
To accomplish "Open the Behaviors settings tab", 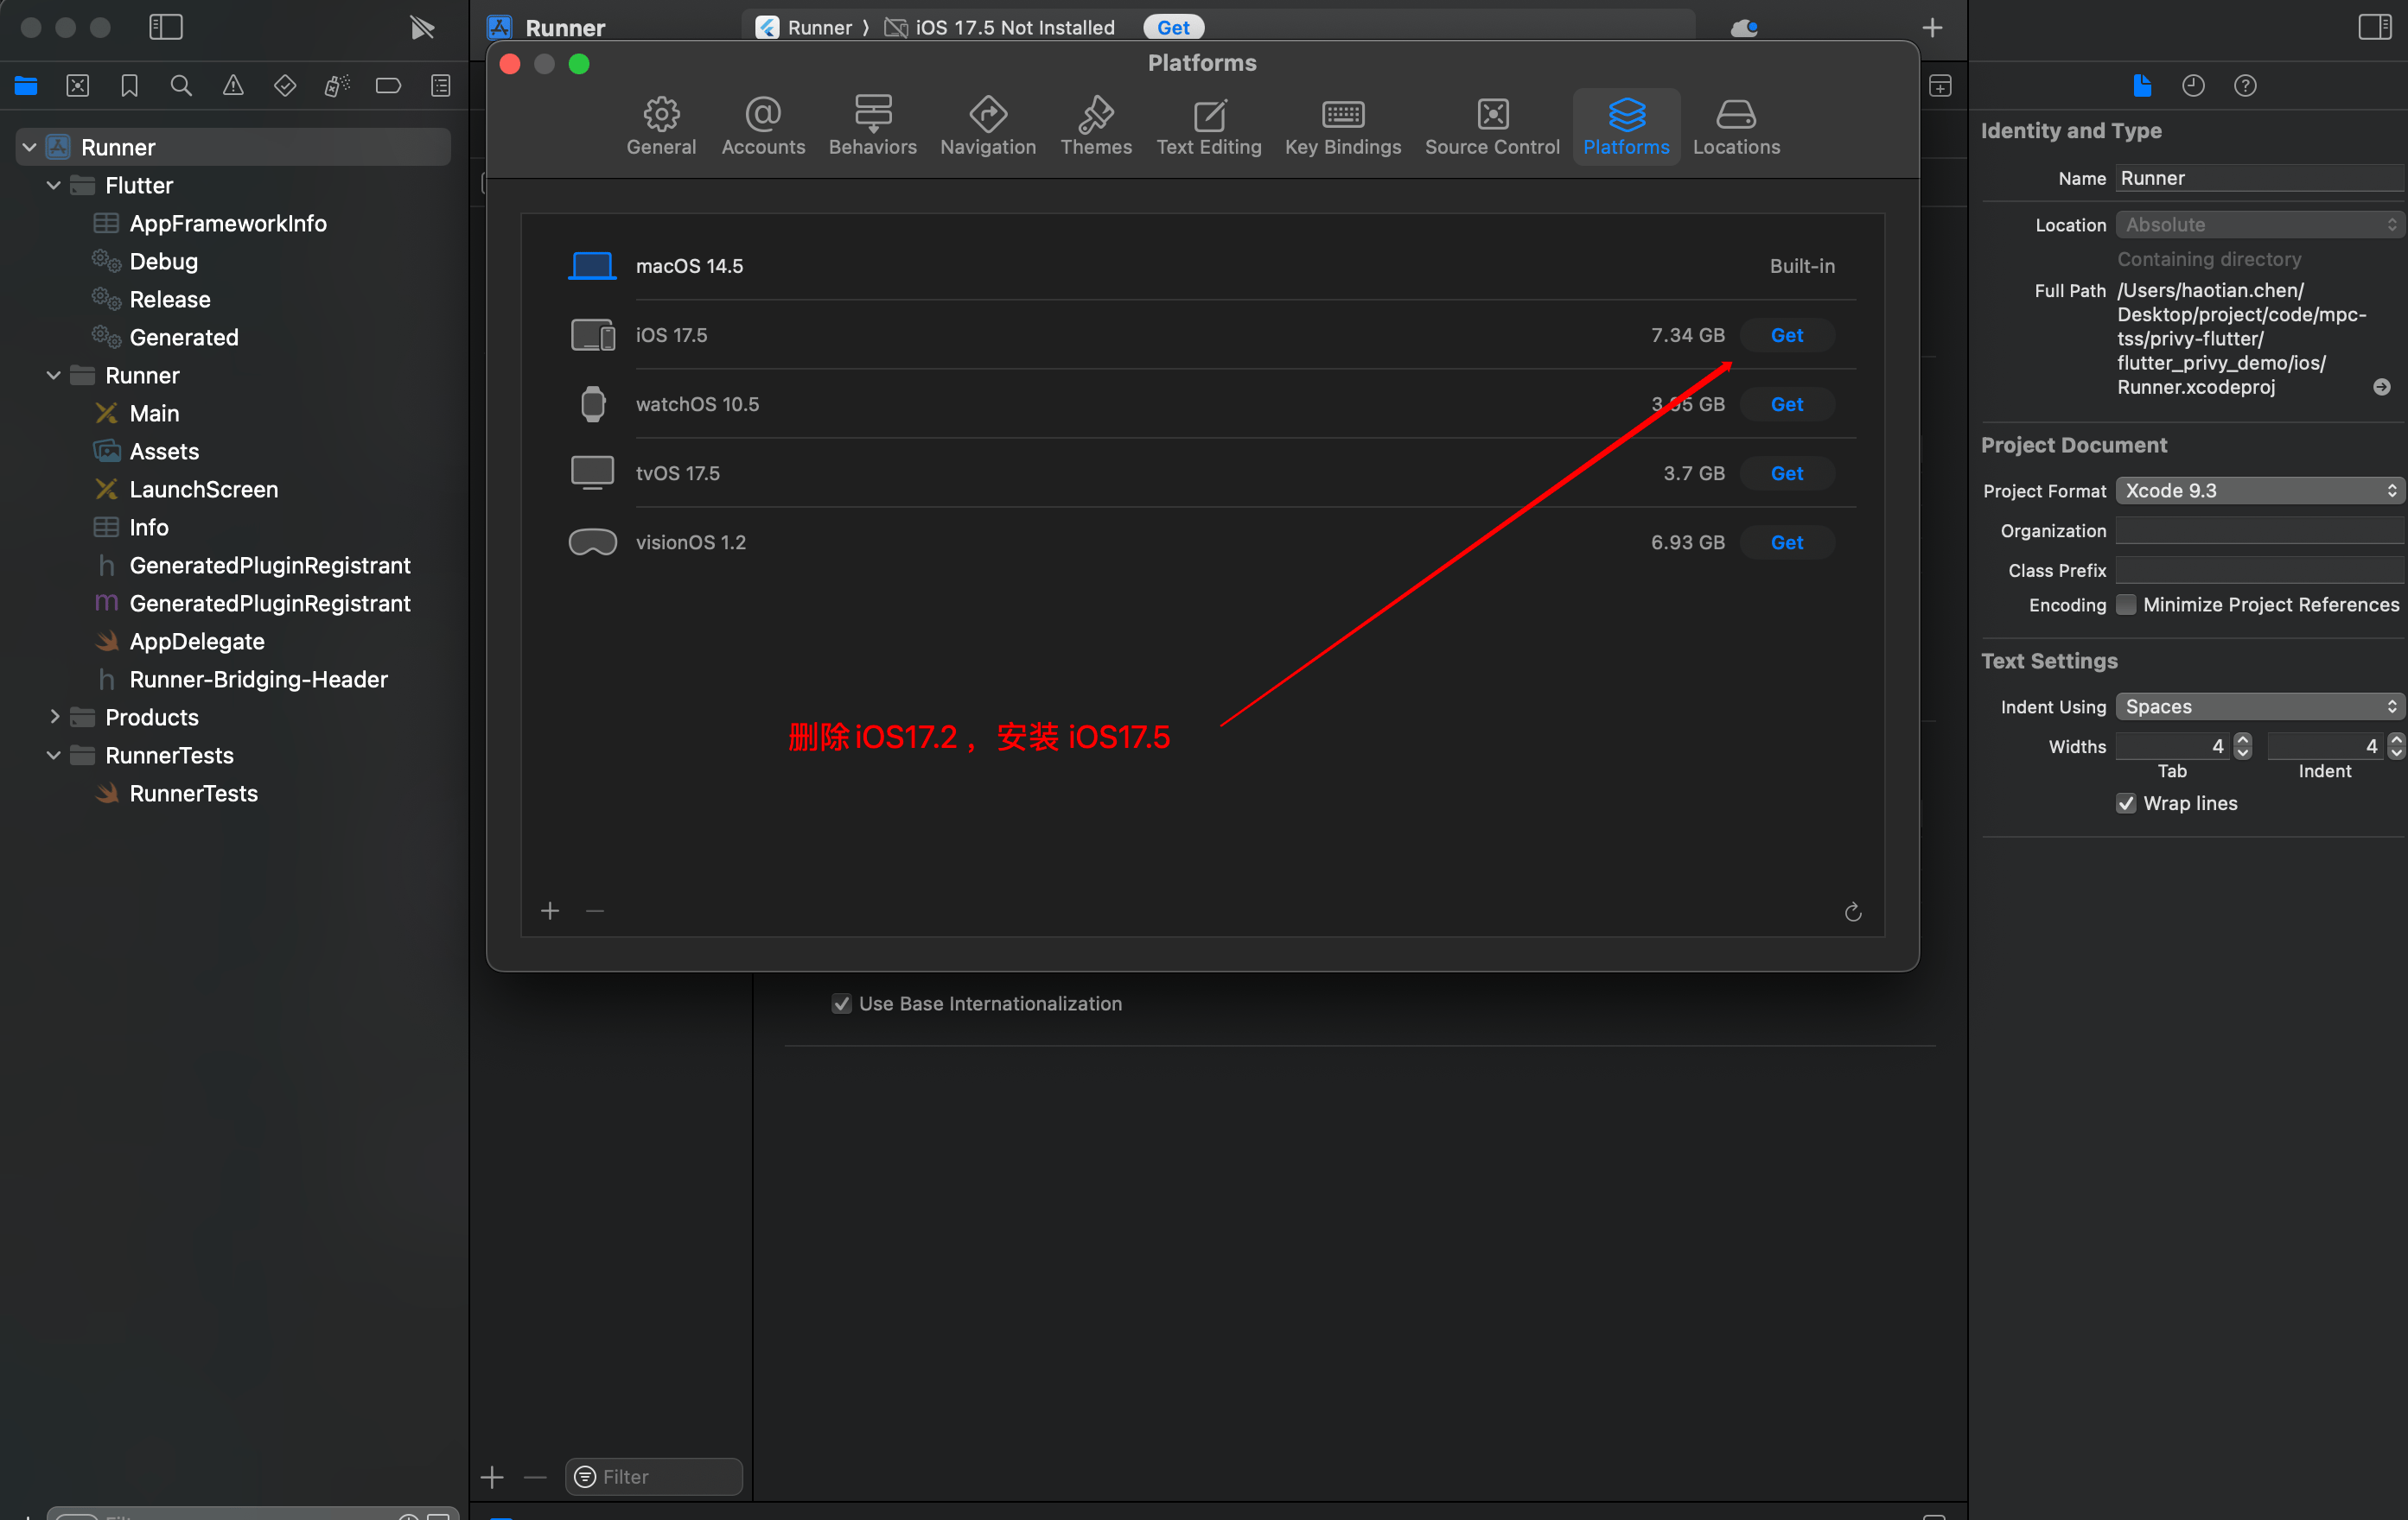I will (872, 127).
